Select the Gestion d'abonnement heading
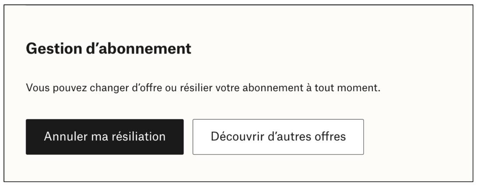Image resolution: width=478 pixels, height=185 pixels. pyautogui.click(x=109, y=48)
